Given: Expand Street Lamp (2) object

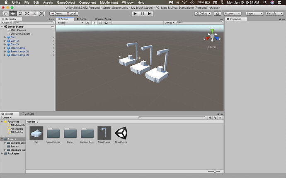Looking at the screenshot, I should tap(5, 55).
